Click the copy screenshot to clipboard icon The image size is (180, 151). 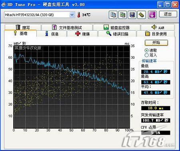point(122,15)
